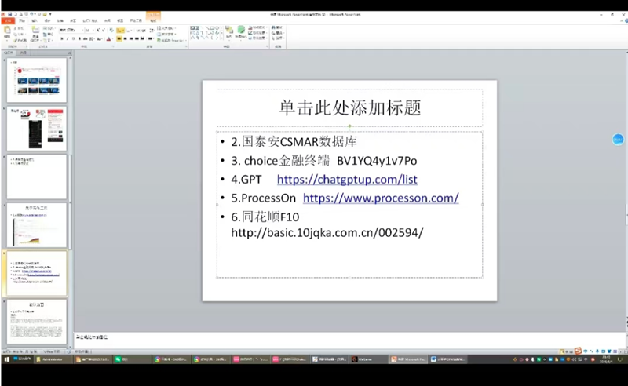The image size is (628, 386).
Task: Switch to the Insert ribbon tab
Action: click(35, 20)
